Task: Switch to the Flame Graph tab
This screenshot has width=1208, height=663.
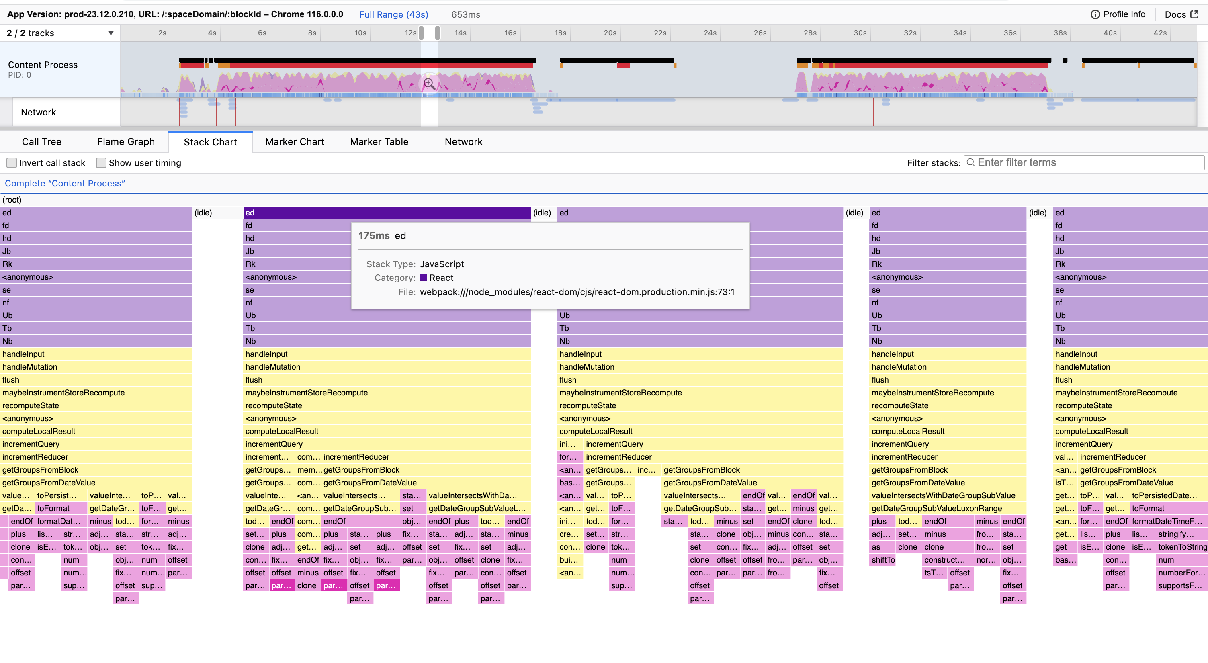Action: click(x=126, y=141)
